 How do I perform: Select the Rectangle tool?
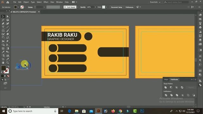(x=3, y=31)
